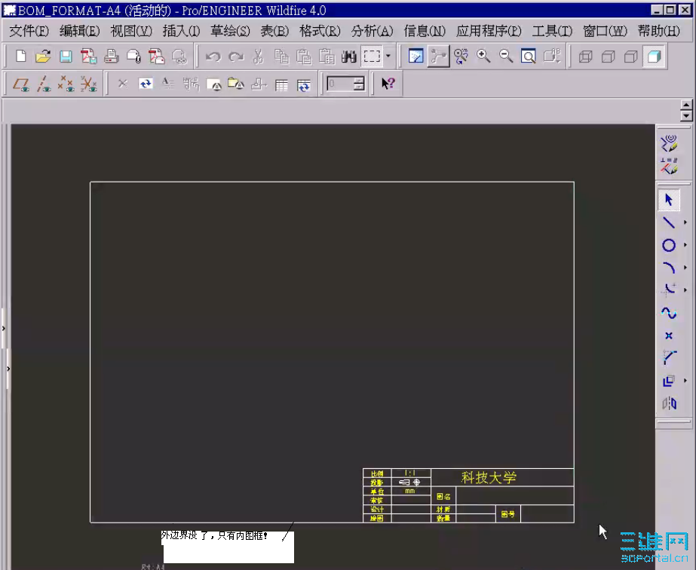Click the 科技大学 title block text
Viewport: 696px width, 570px height.
coord(489,478)
